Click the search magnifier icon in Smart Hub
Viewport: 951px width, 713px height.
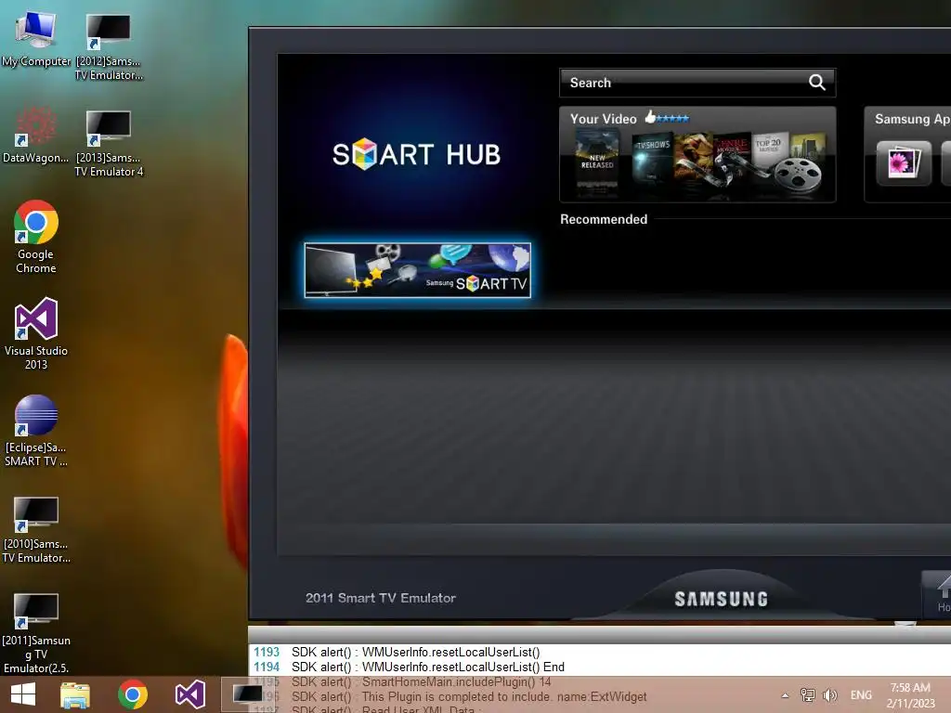pos(817,83)
